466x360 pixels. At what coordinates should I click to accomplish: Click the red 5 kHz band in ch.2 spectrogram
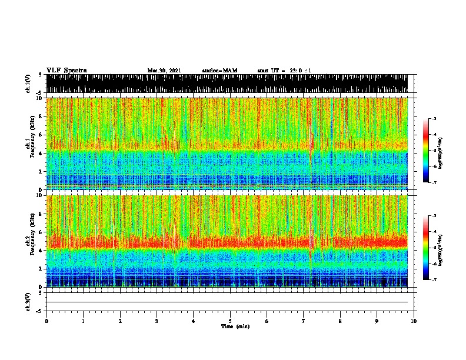tap(227, 242)
